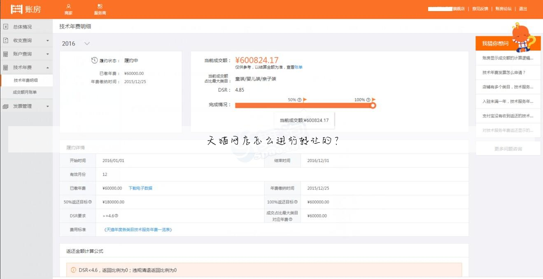The image size is (543, 279).
Task: Click the help icon beside 100% marker
Action: point(368,100)
